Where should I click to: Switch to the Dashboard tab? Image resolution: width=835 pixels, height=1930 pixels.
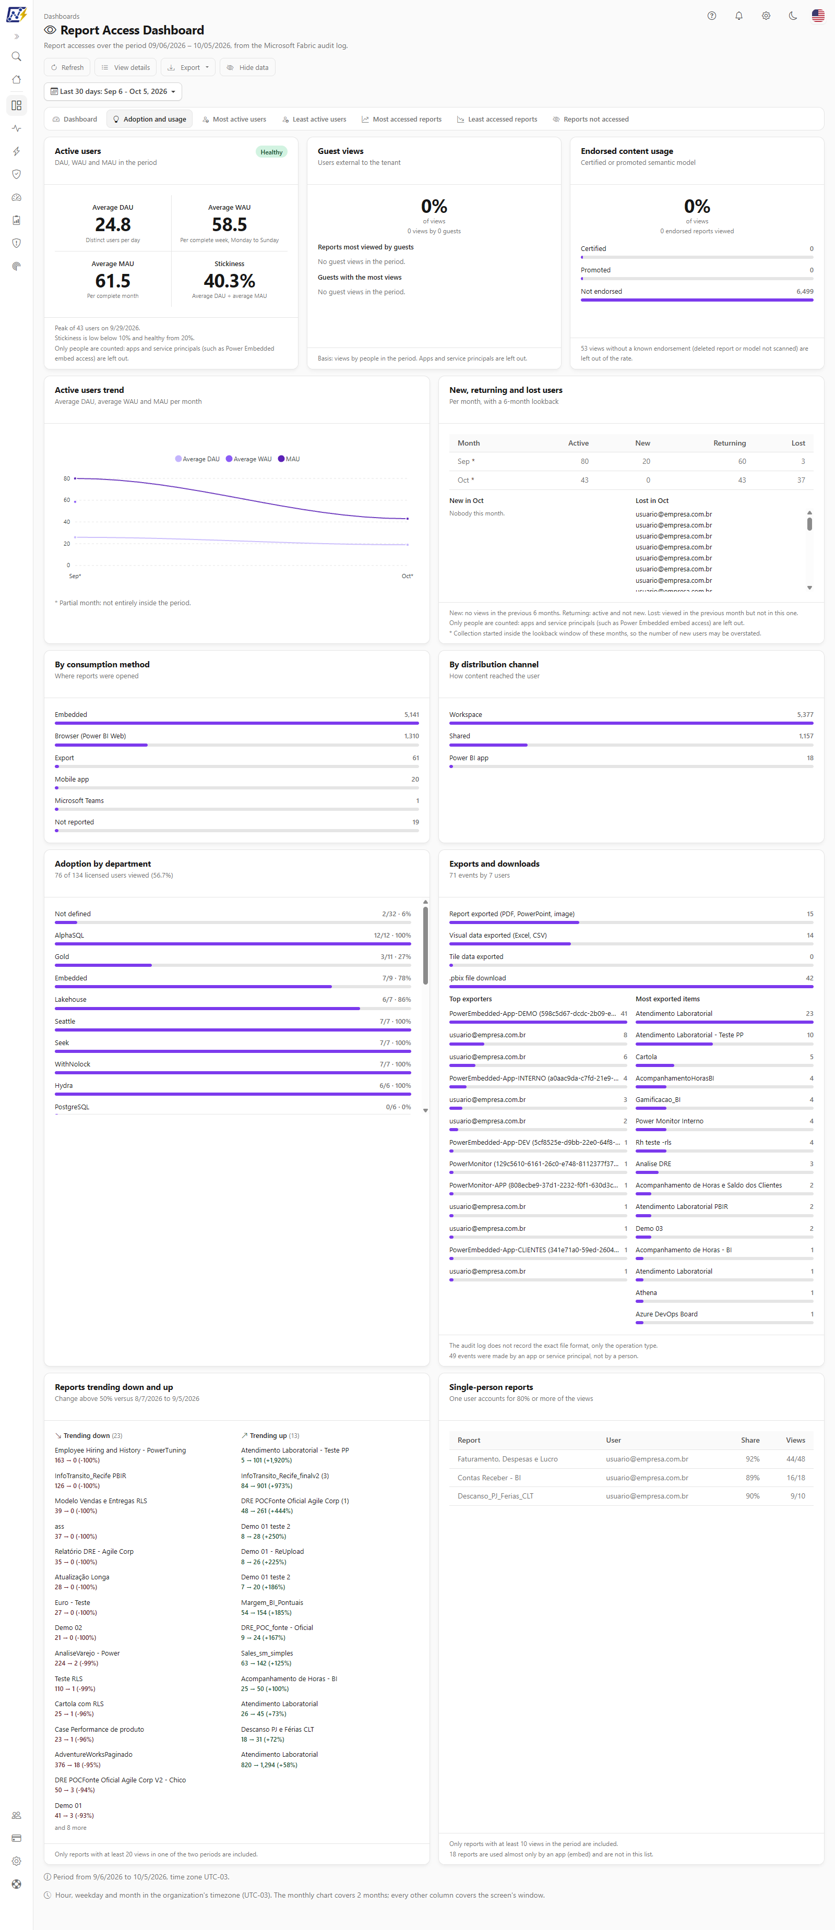pyautogui.click(x=75, y=119)
